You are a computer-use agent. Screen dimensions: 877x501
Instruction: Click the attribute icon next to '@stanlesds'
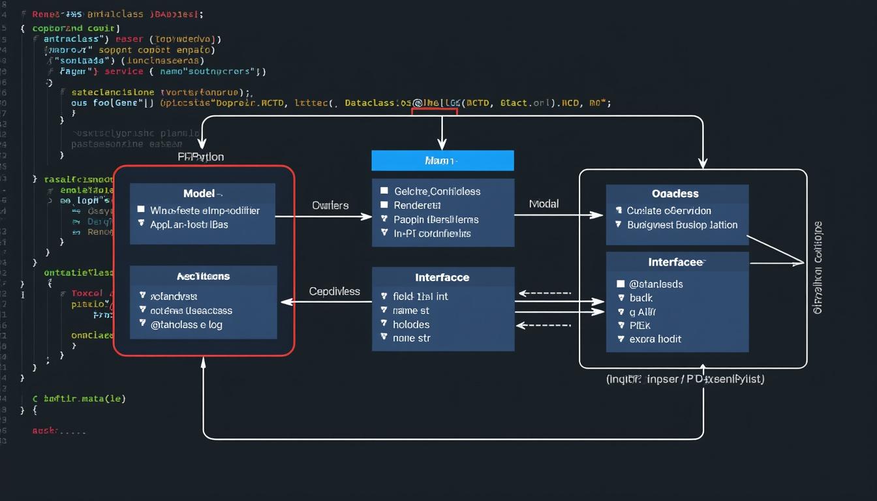[x=621, y=284]
